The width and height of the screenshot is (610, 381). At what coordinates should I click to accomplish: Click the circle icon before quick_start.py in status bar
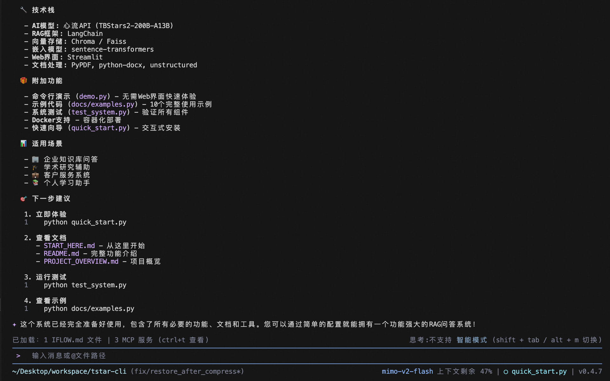505,372
